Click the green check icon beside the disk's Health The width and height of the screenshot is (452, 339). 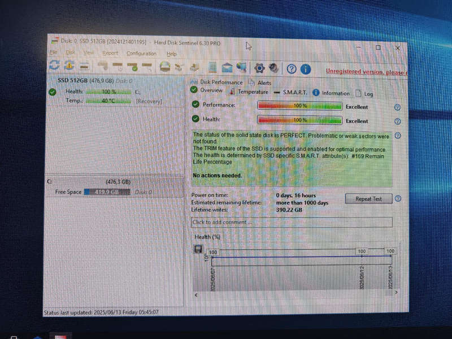[53, 92]
